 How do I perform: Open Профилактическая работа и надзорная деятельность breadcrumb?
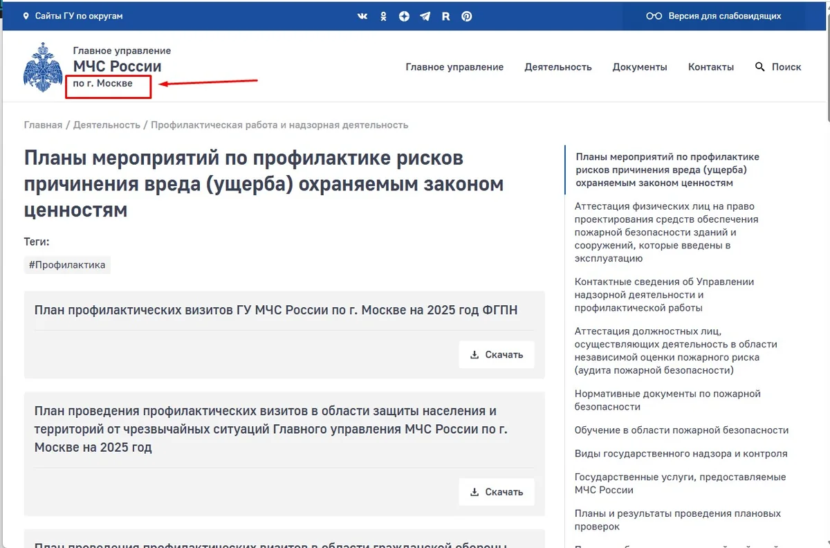[x=279, y=125]
